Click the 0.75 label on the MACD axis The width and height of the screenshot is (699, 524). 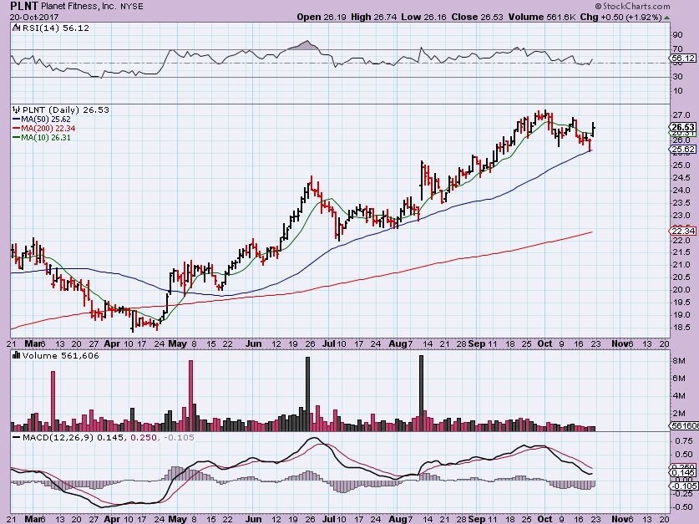tap(682, 441)
